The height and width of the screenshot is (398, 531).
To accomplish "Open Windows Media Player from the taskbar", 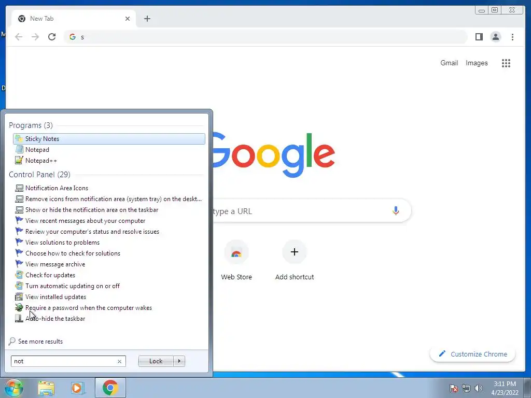I will tap(77, 388).
